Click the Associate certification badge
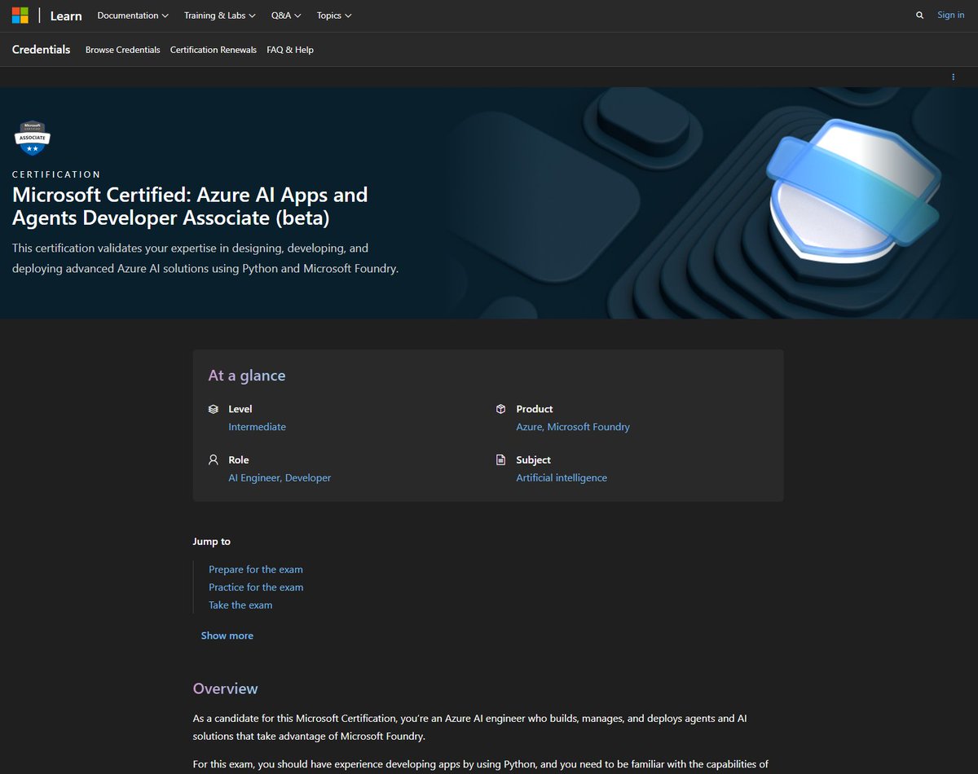 pyautogui.click(x=33, y=137)
